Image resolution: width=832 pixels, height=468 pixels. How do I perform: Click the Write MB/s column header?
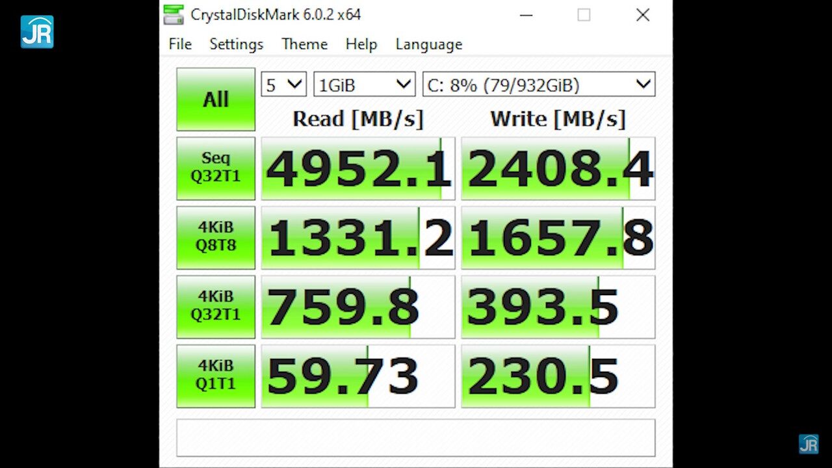[x=558, y=119]
